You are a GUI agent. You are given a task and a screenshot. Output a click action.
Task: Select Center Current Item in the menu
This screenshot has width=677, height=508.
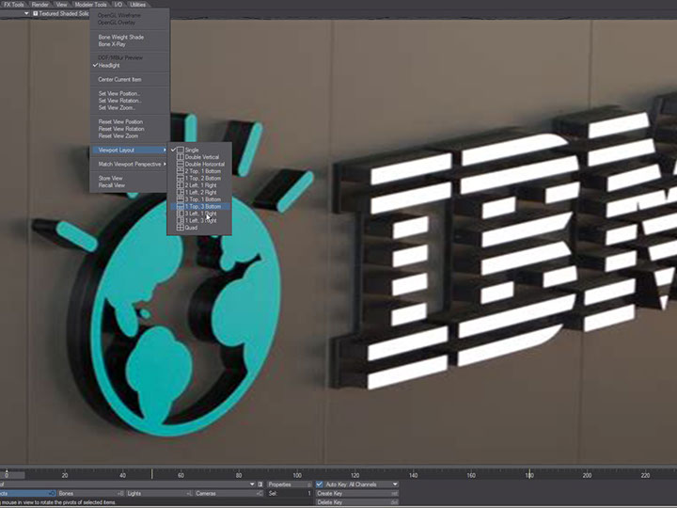pyautogui.click(x=119, y=79)
